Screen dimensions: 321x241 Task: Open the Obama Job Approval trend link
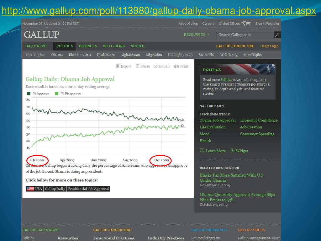218,120
